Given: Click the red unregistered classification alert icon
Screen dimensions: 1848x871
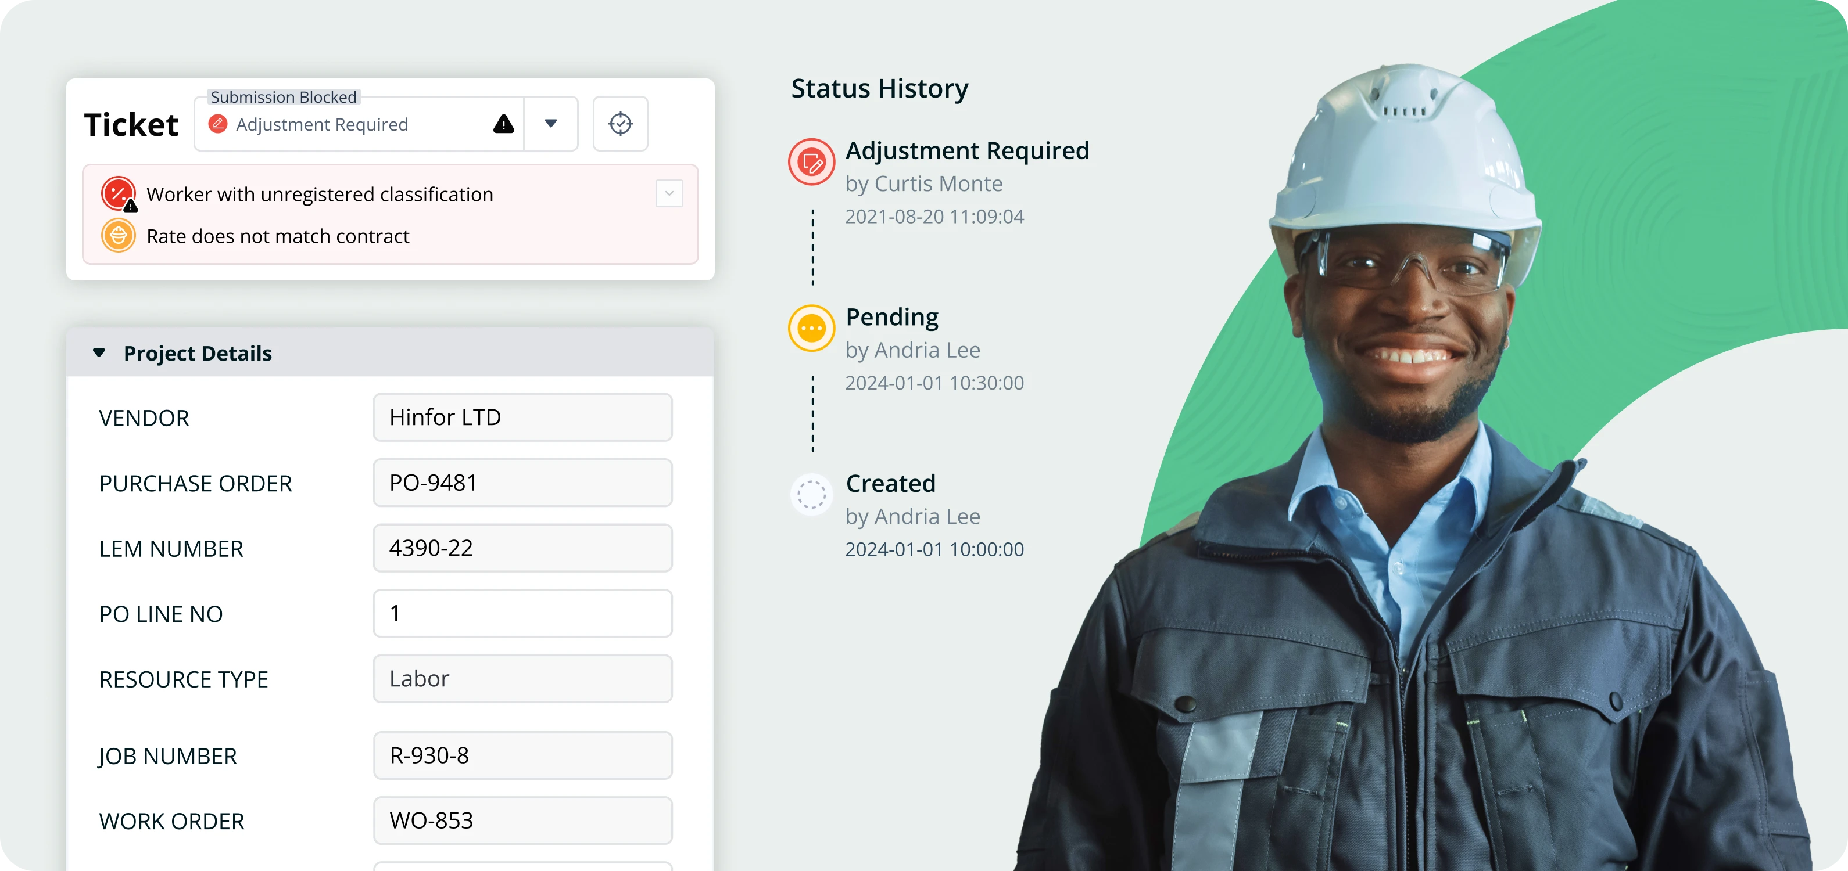Looking at the screenshot, I should tap(119, 193).
